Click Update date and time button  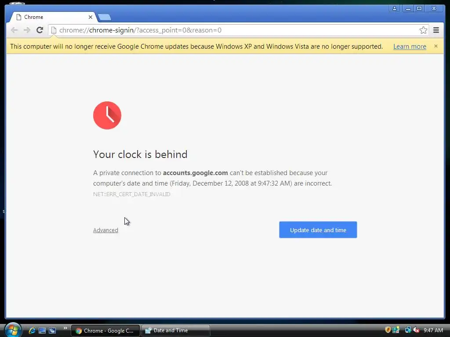(318, 230)
